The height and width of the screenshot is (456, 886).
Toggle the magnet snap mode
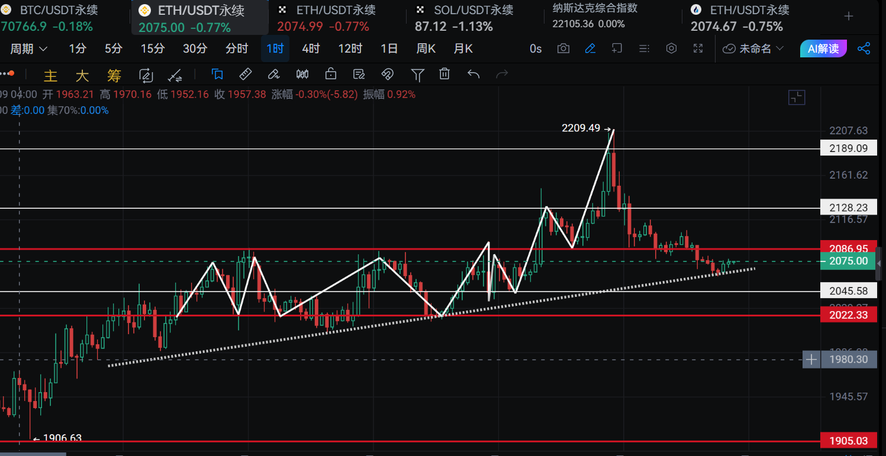pos(387,75)
